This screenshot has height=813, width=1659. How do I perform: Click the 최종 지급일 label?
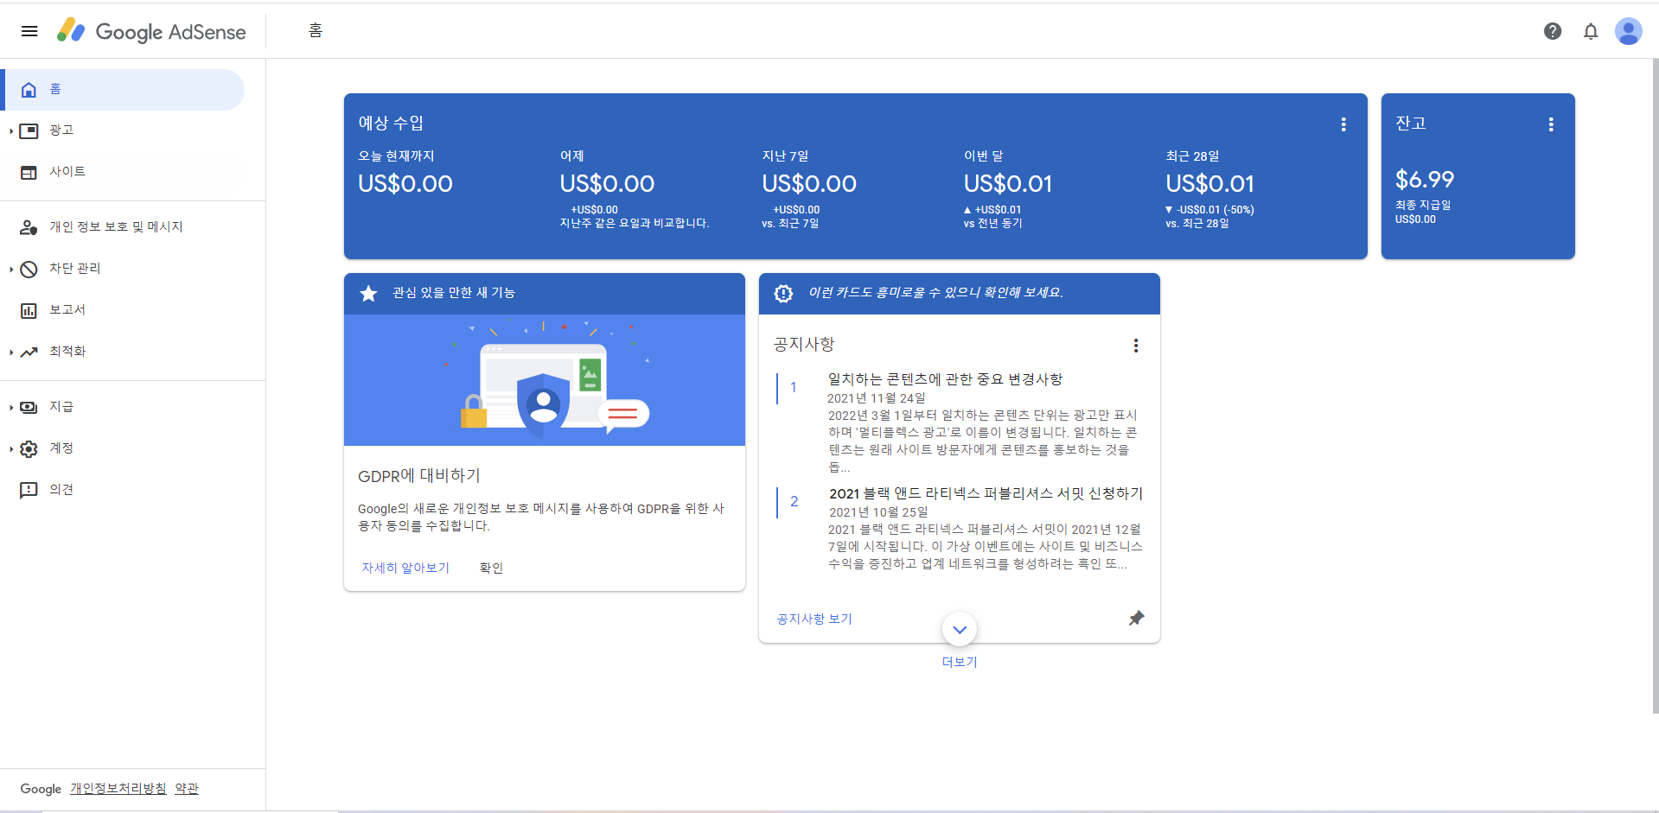coord(1423,205)
